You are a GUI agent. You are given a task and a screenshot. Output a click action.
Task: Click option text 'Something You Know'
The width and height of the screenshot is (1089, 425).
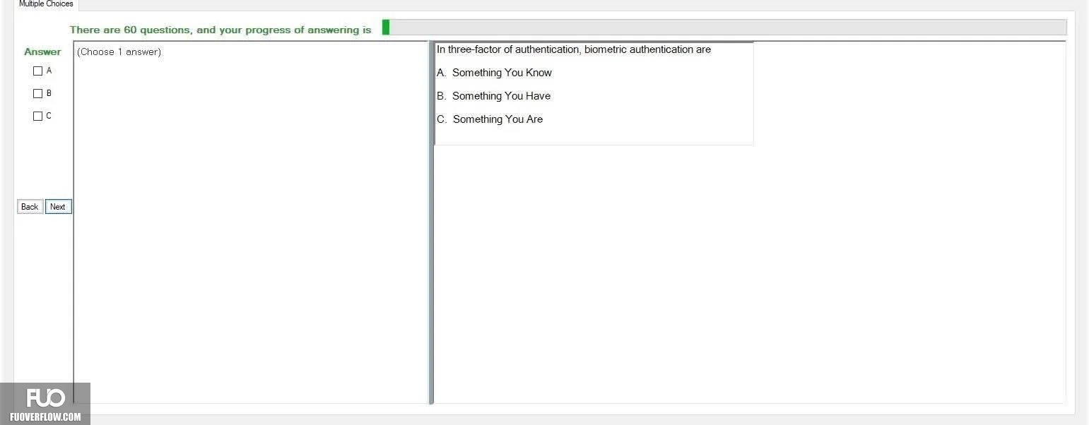click(502, 73)
